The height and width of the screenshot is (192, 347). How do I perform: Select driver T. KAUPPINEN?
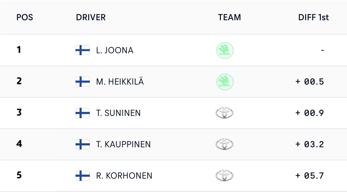[x=124, y=144]
